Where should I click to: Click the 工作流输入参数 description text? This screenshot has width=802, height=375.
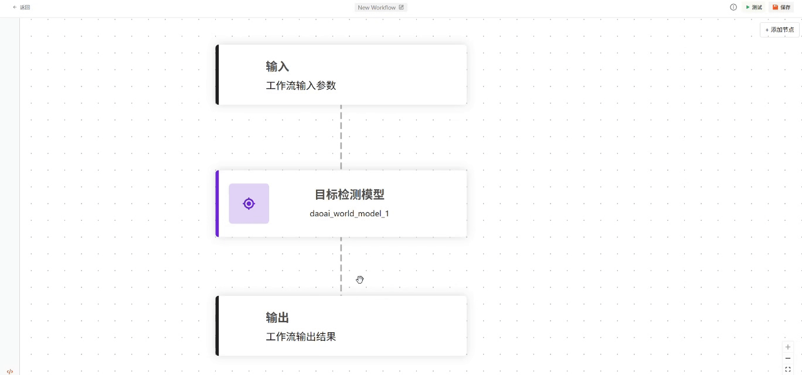[x=301, y=86]
